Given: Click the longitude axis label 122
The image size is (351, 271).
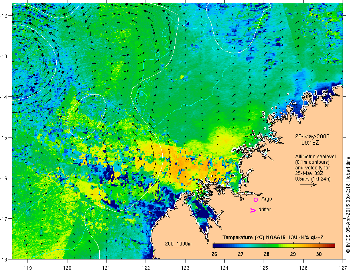Looking at the screenshot, I should coord(146,268).
